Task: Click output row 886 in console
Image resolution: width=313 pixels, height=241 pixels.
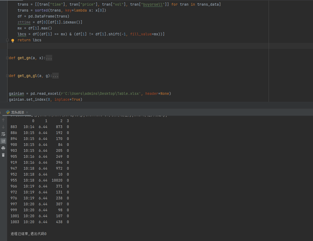Action: [x=40, y=133]
